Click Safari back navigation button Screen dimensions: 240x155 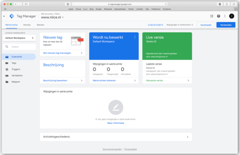15,4
